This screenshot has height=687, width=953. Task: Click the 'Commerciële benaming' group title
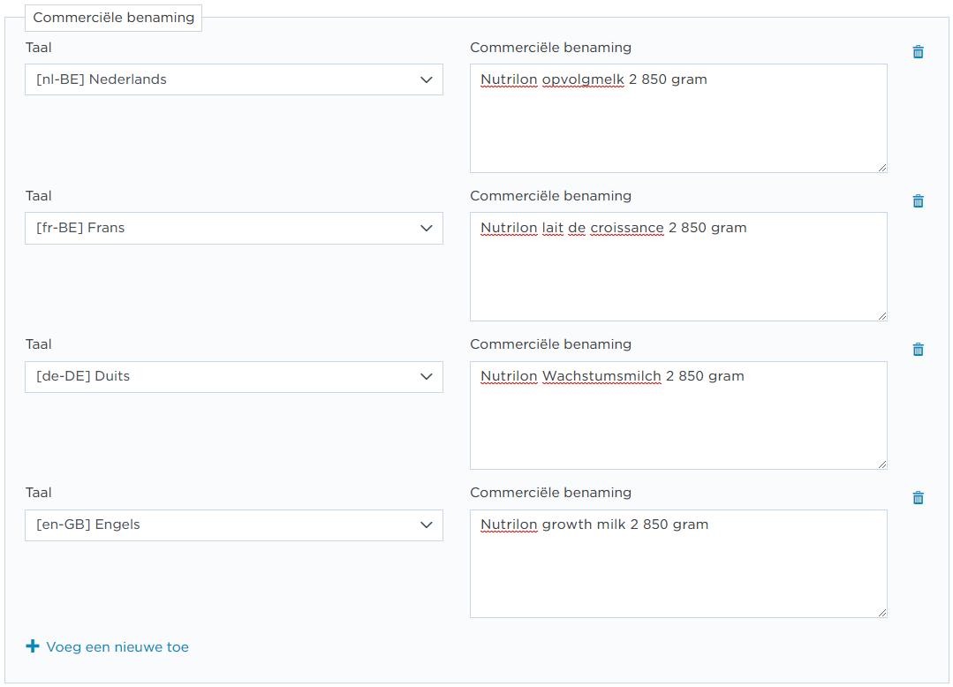pyautogui.click(x=114, y=18)
